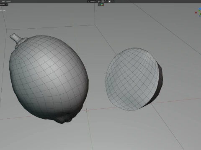Open the Object menu in viewport header
The image size is (201, 150).
point(8,1)
